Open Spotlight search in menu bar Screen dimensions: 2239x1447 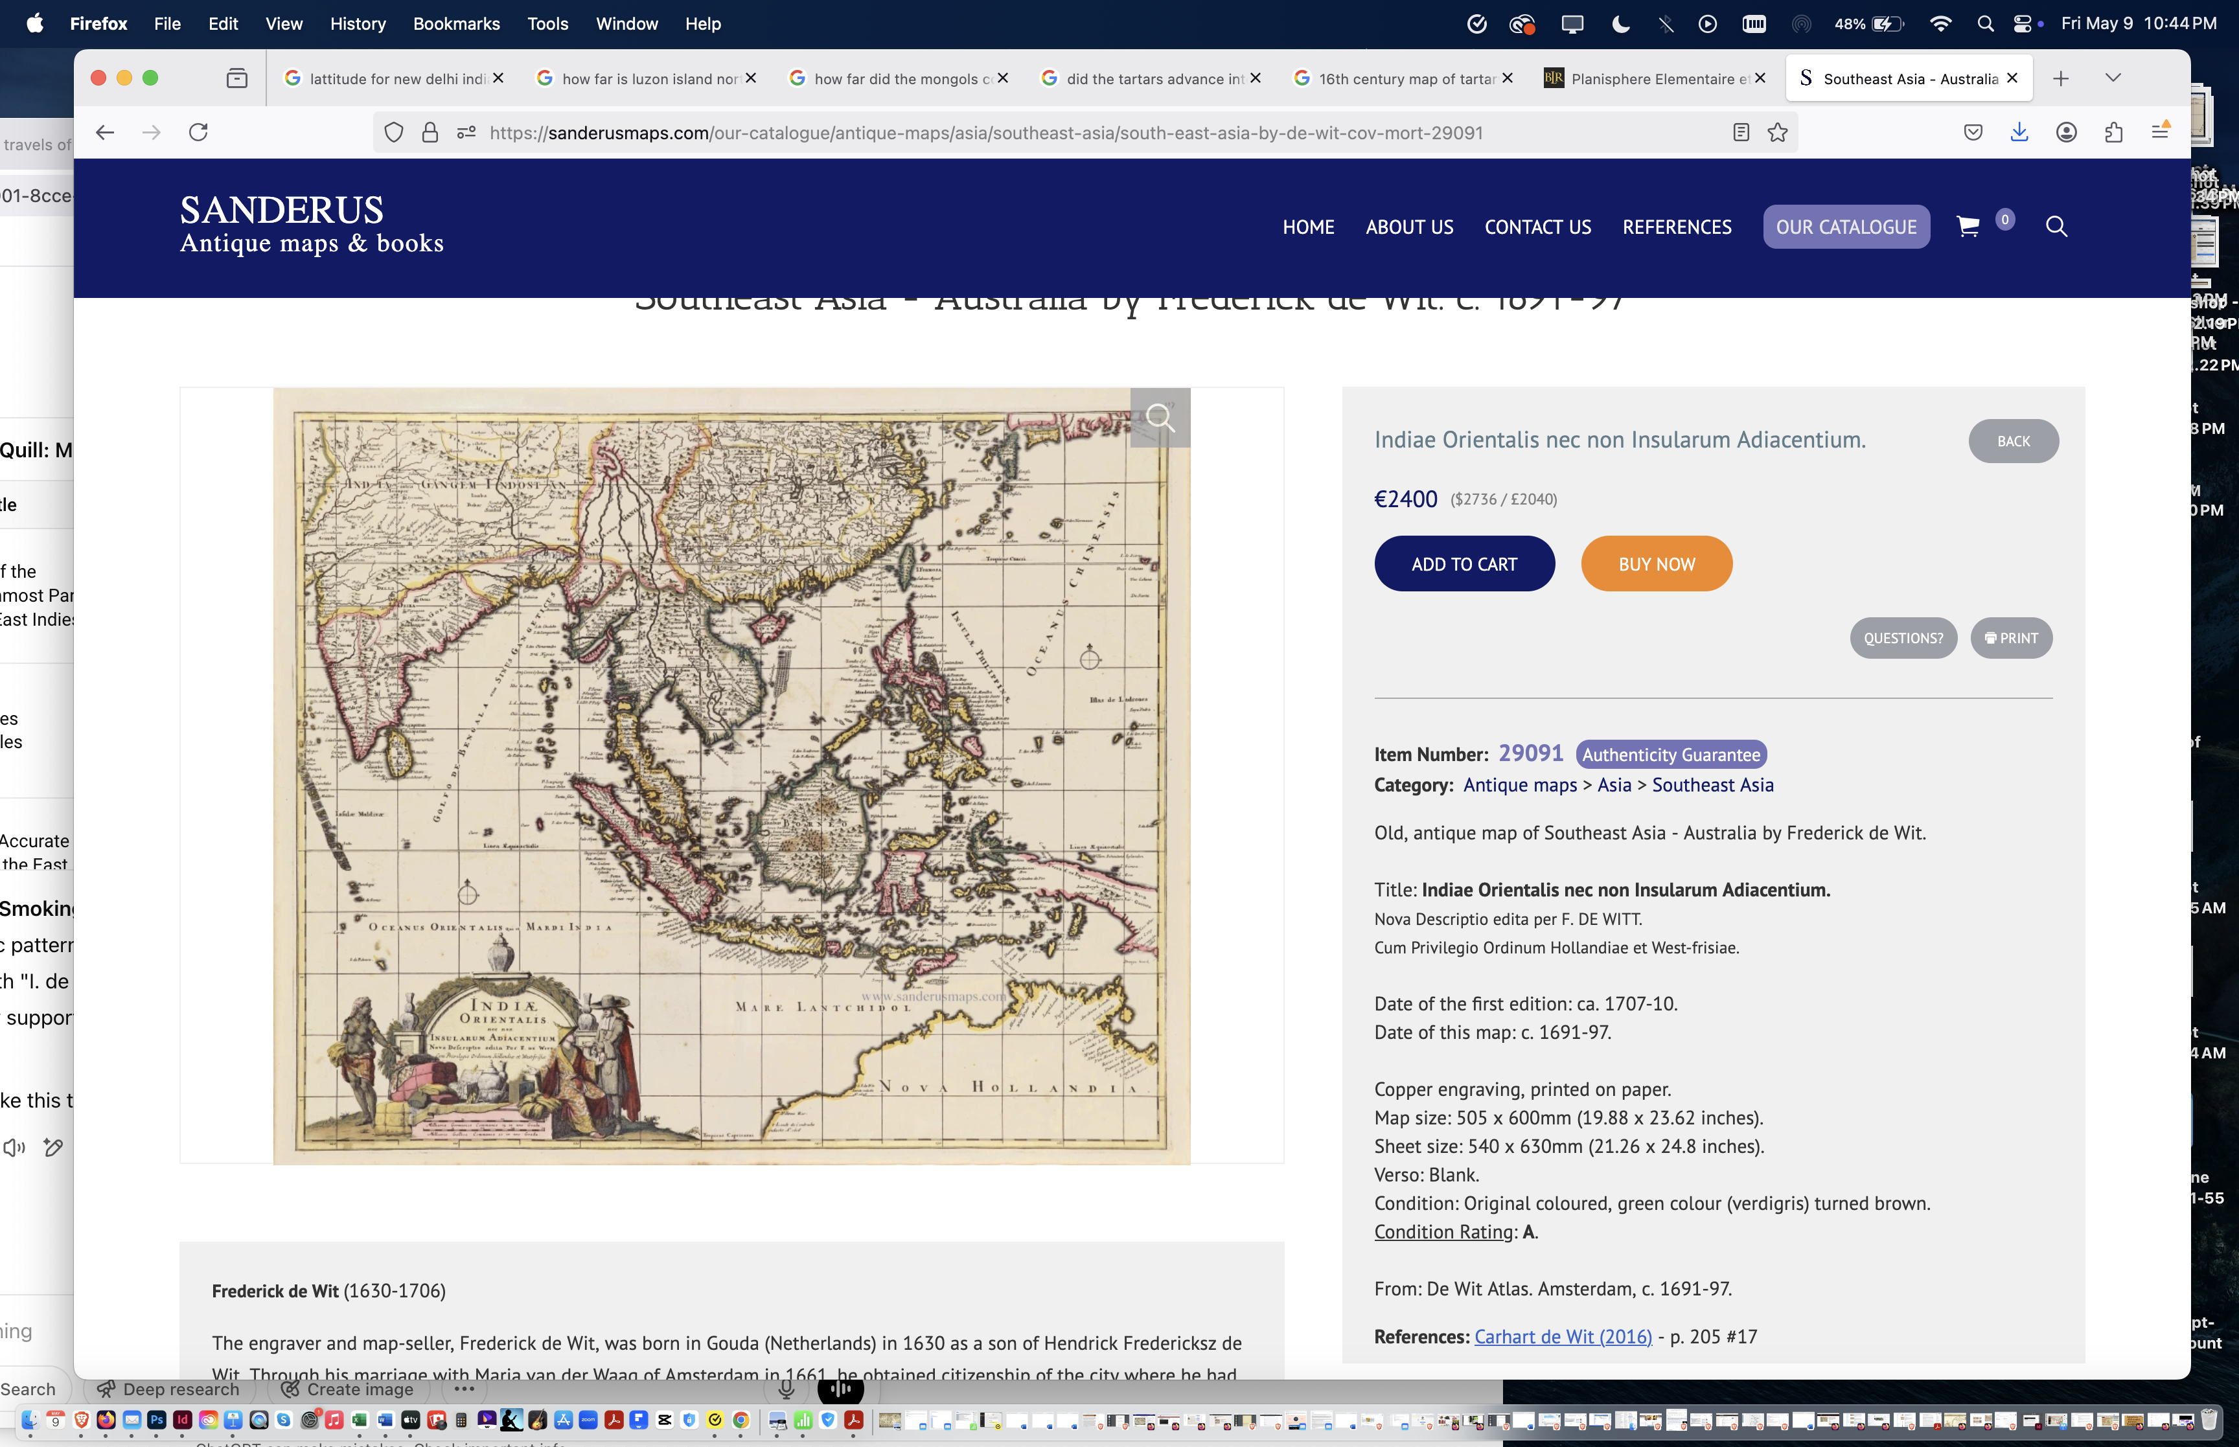[x=1984, y=23]
